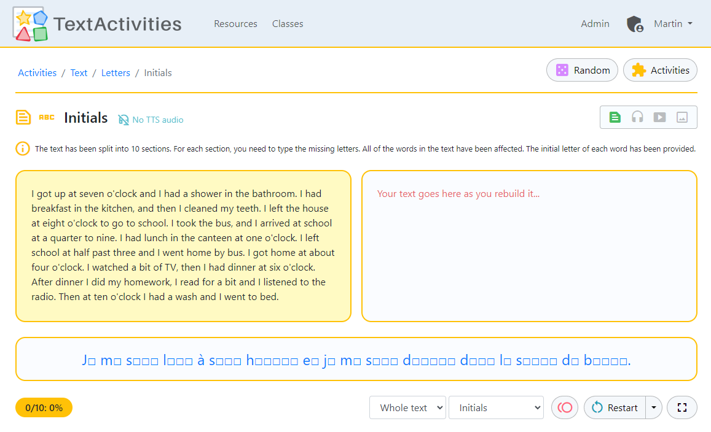Click the TextActivities logo icon
711x432 pixels.
tap(30, 24)
